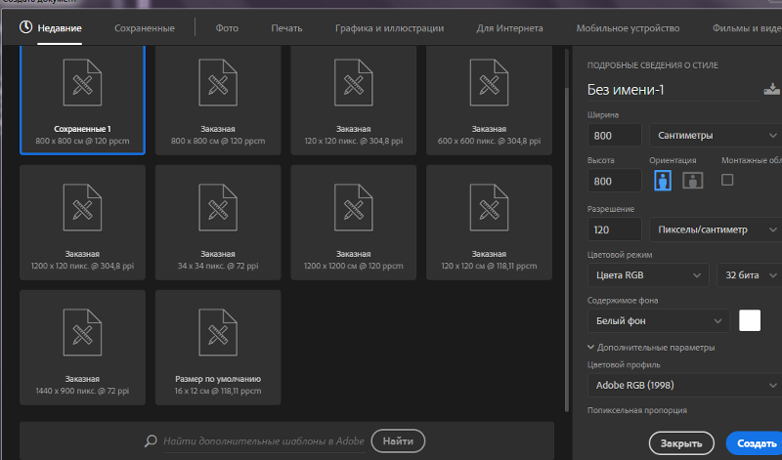Image resolution: width=782 pixels, height=460 pixels.
Task: Click the Создать button
Action: pos(755,443)
